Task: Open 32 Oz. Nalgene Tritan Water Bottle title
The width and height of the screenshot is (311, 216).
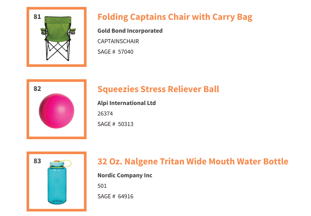Action: pos(193,161)
